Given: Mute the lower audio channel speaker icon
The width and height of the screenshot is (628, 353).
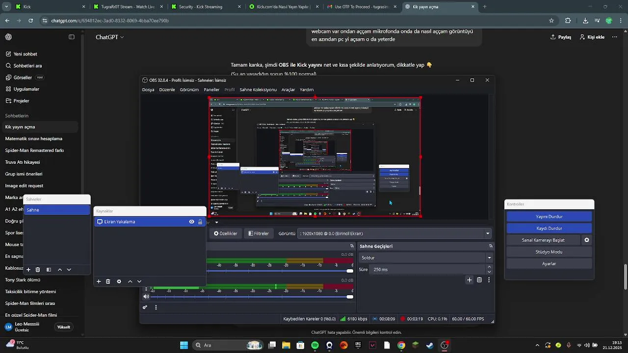Looking at the screenshot, I should click(146, 297).
